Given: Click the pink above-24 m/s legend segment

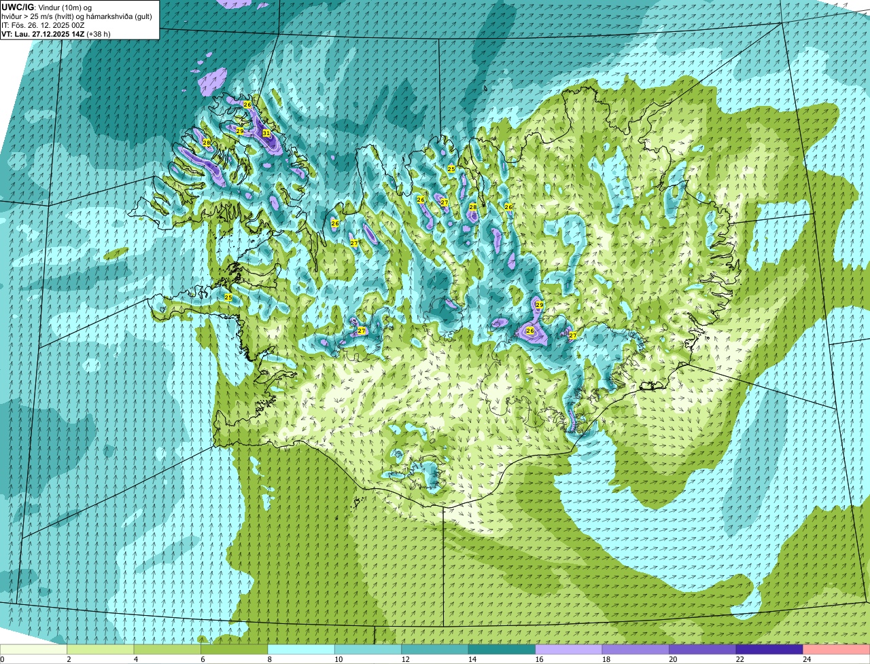Looking at the screenshot, I should 837,649.
